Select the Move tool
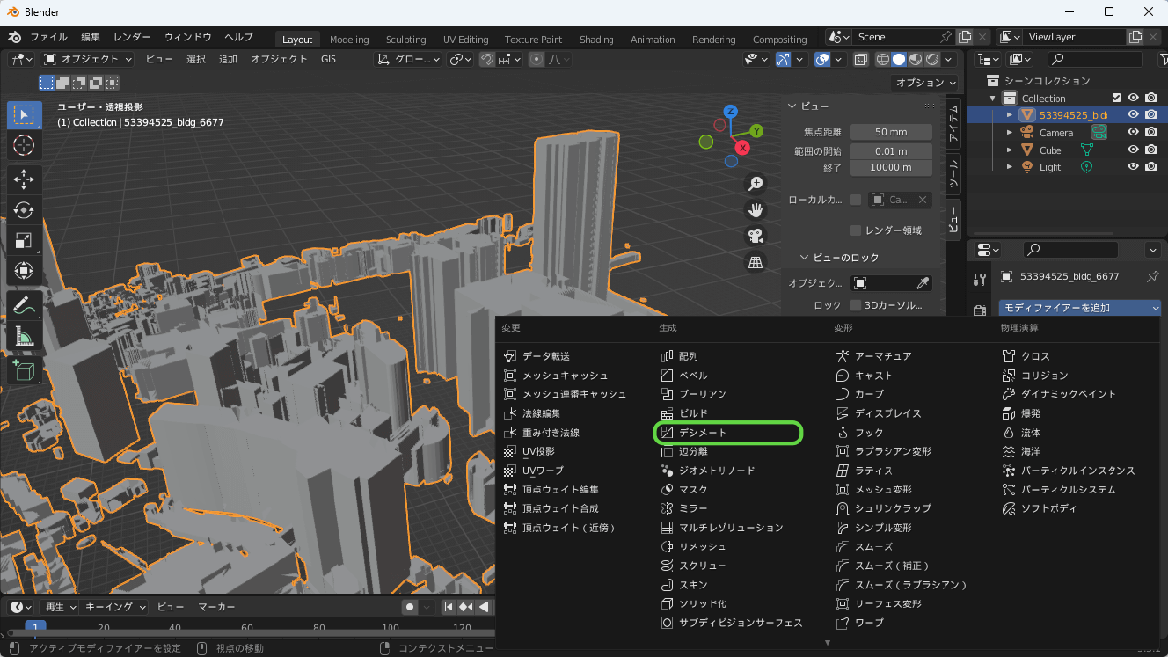 tap(24, 180)
